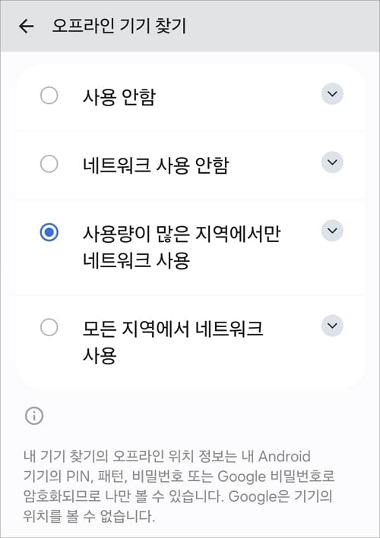380x538 pixels.
Task: Click the 사용량이 많은 지역에서만 네트워크 사용 label
Action: click(182, 247)
